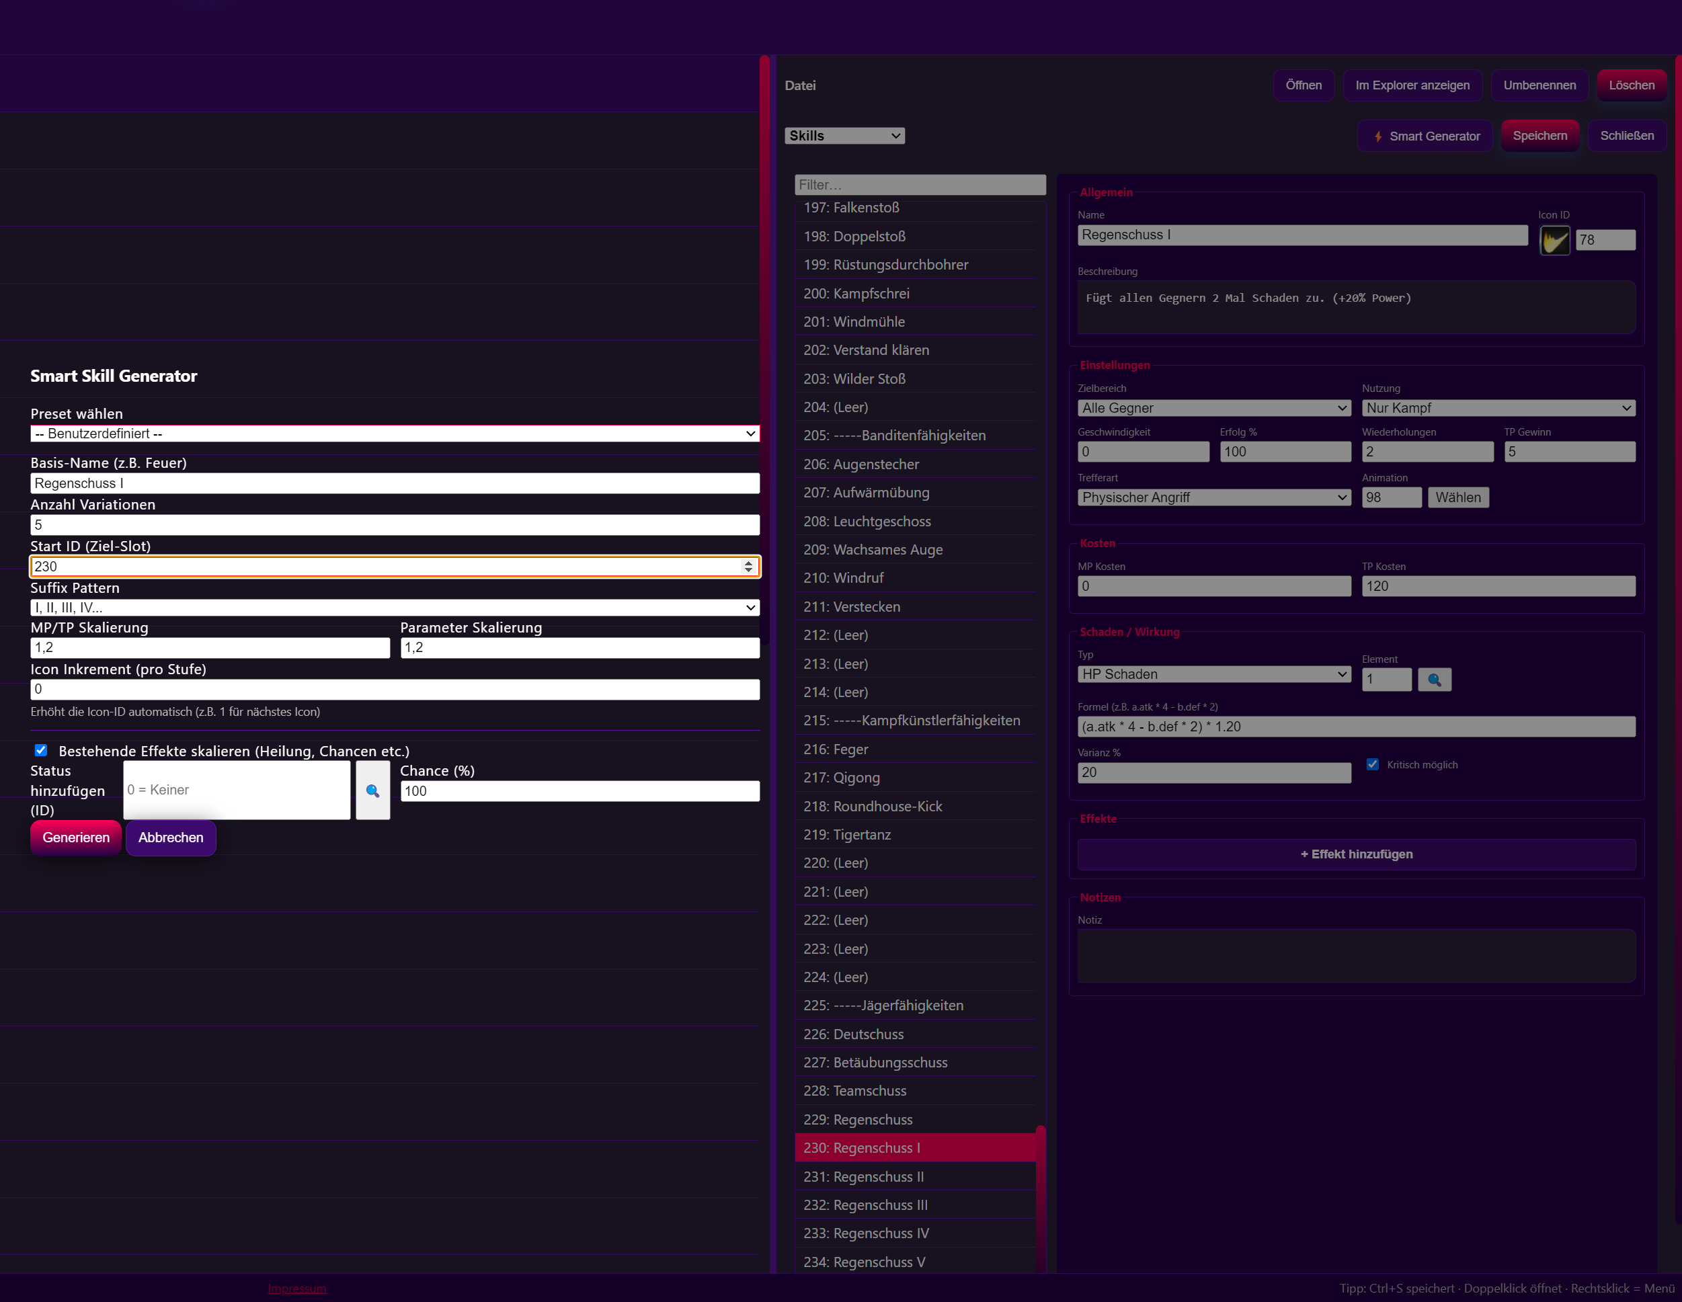
Task: Click the Speichern button
Action: coord(1539,136)
